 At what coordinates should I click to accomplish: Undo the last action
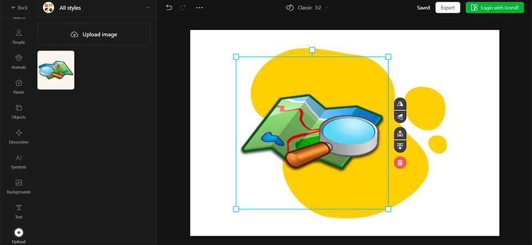click(x=169, y=7)
